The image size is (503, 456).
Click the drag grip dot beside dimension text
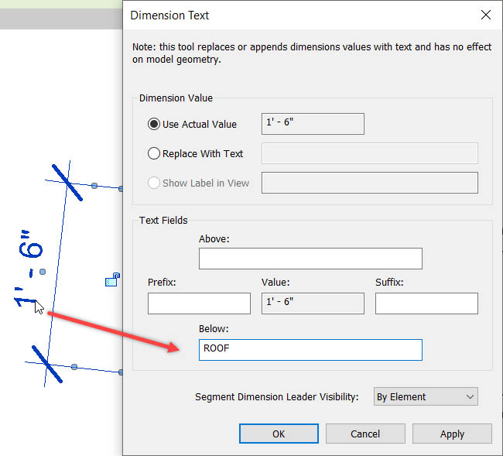(43, 272)
